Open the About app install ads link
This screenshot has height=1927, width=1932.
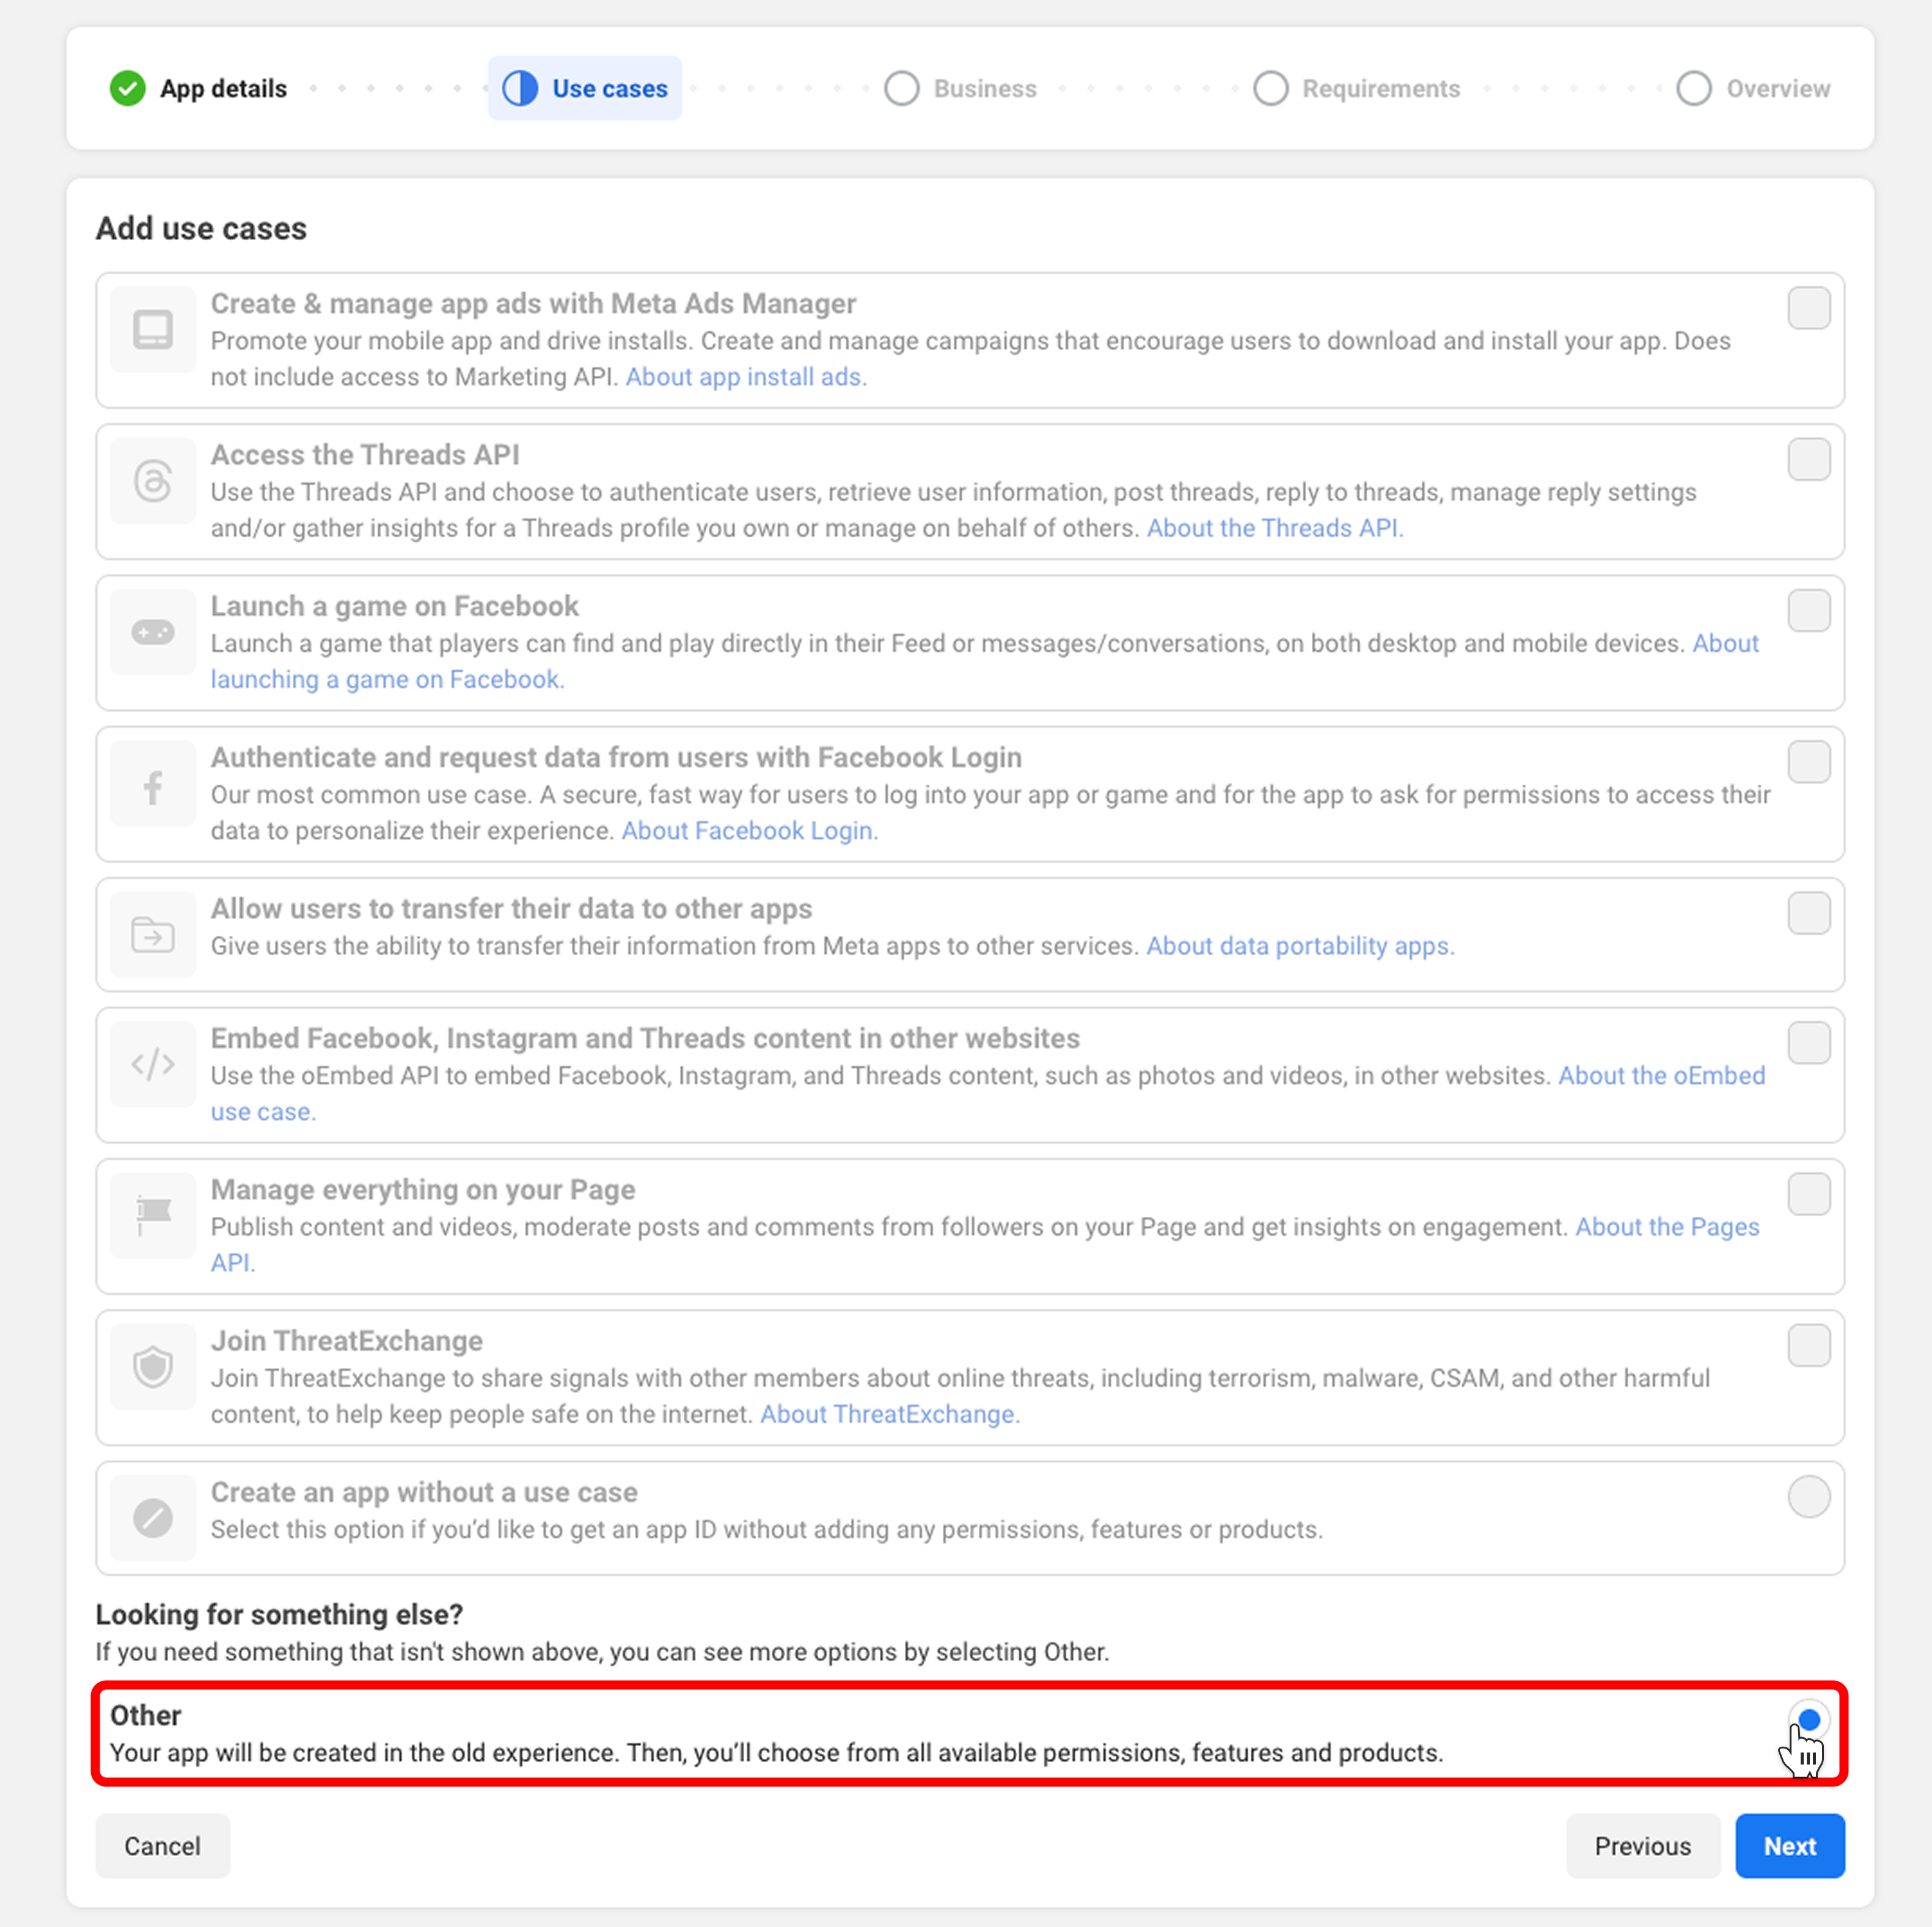click(746, 377)
